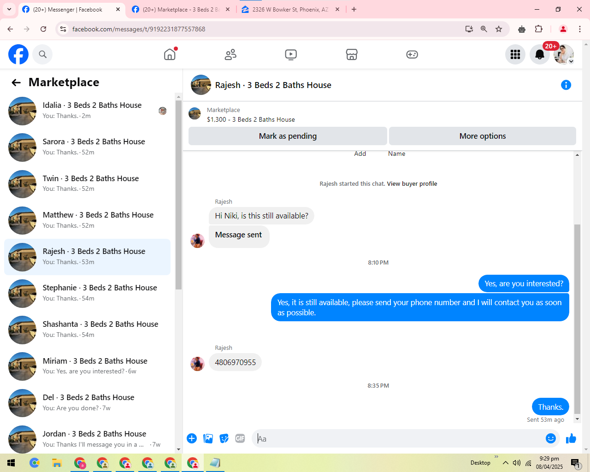Open Jordan conversation
This screenshot has height=472, width=590.
pos(87,439)
